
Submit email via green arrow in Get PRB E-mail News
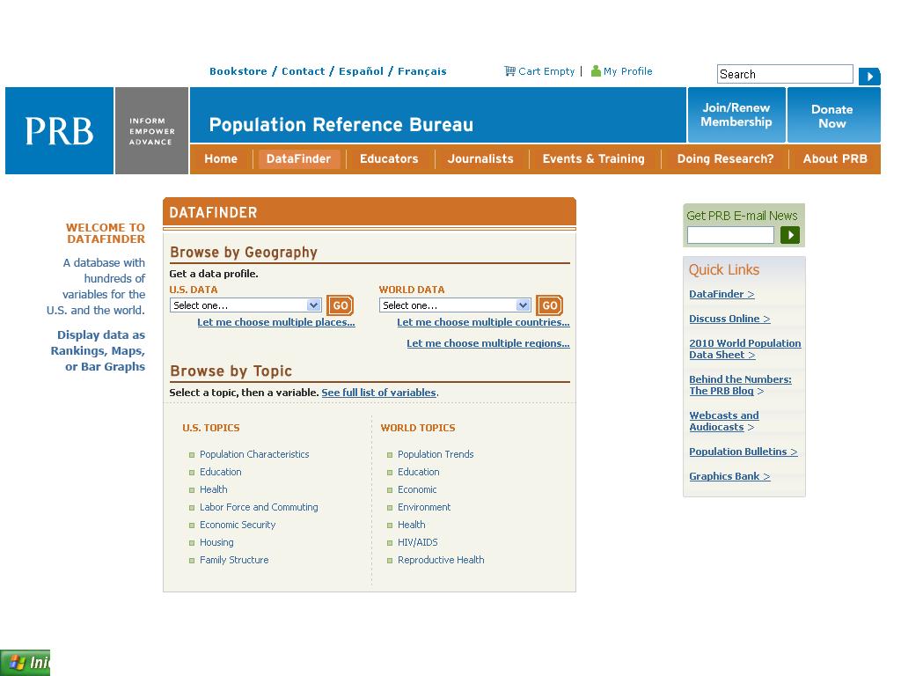tap(789, 235)
